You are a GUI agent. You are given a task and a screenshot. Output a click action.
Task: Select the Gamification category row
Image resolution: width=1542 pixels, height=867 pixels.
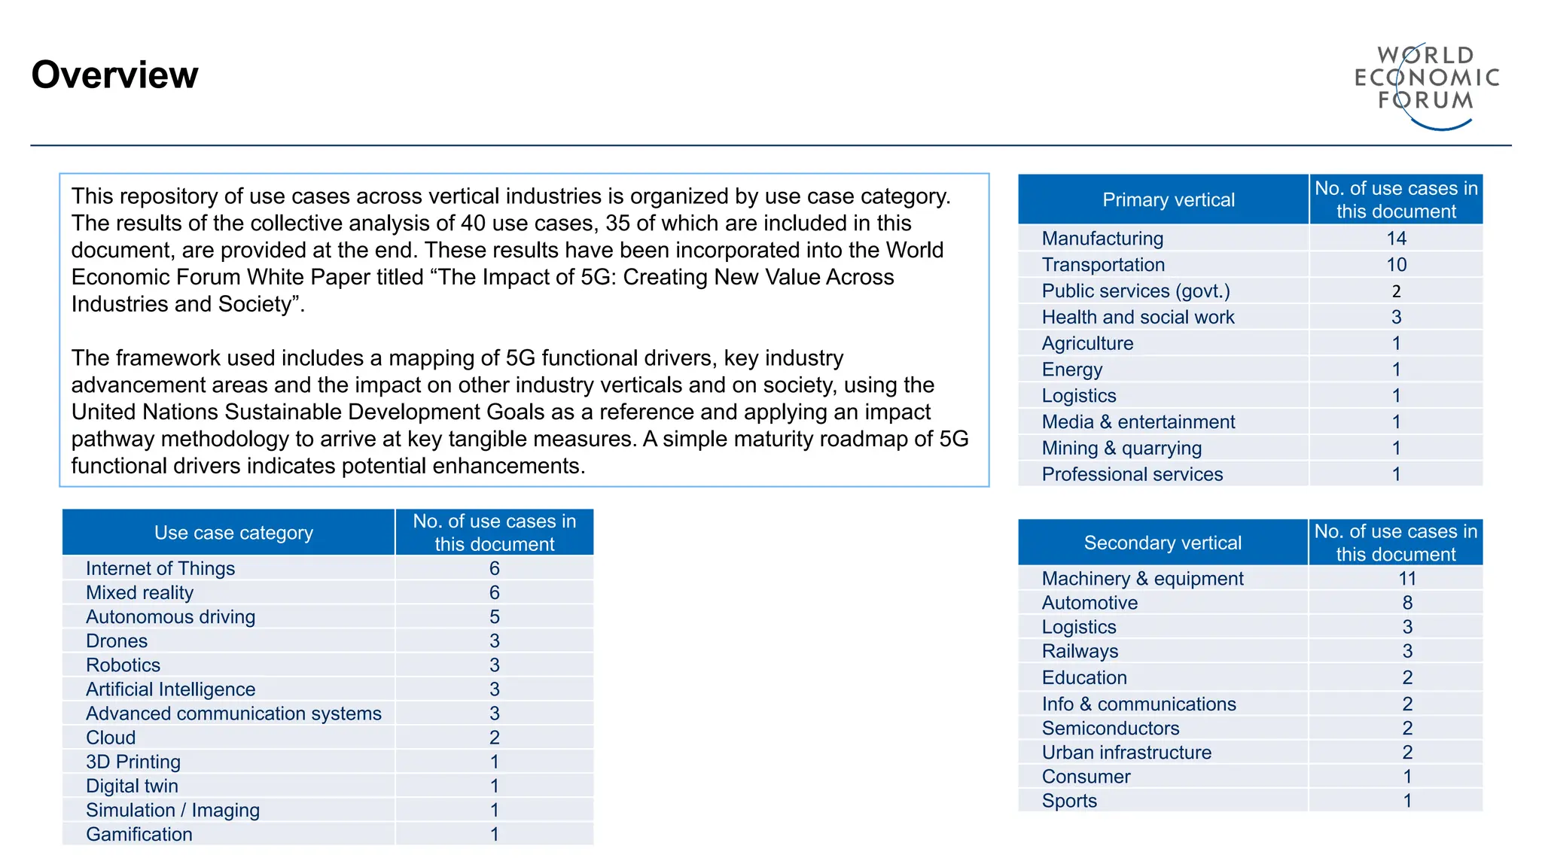tap(139, 834)
